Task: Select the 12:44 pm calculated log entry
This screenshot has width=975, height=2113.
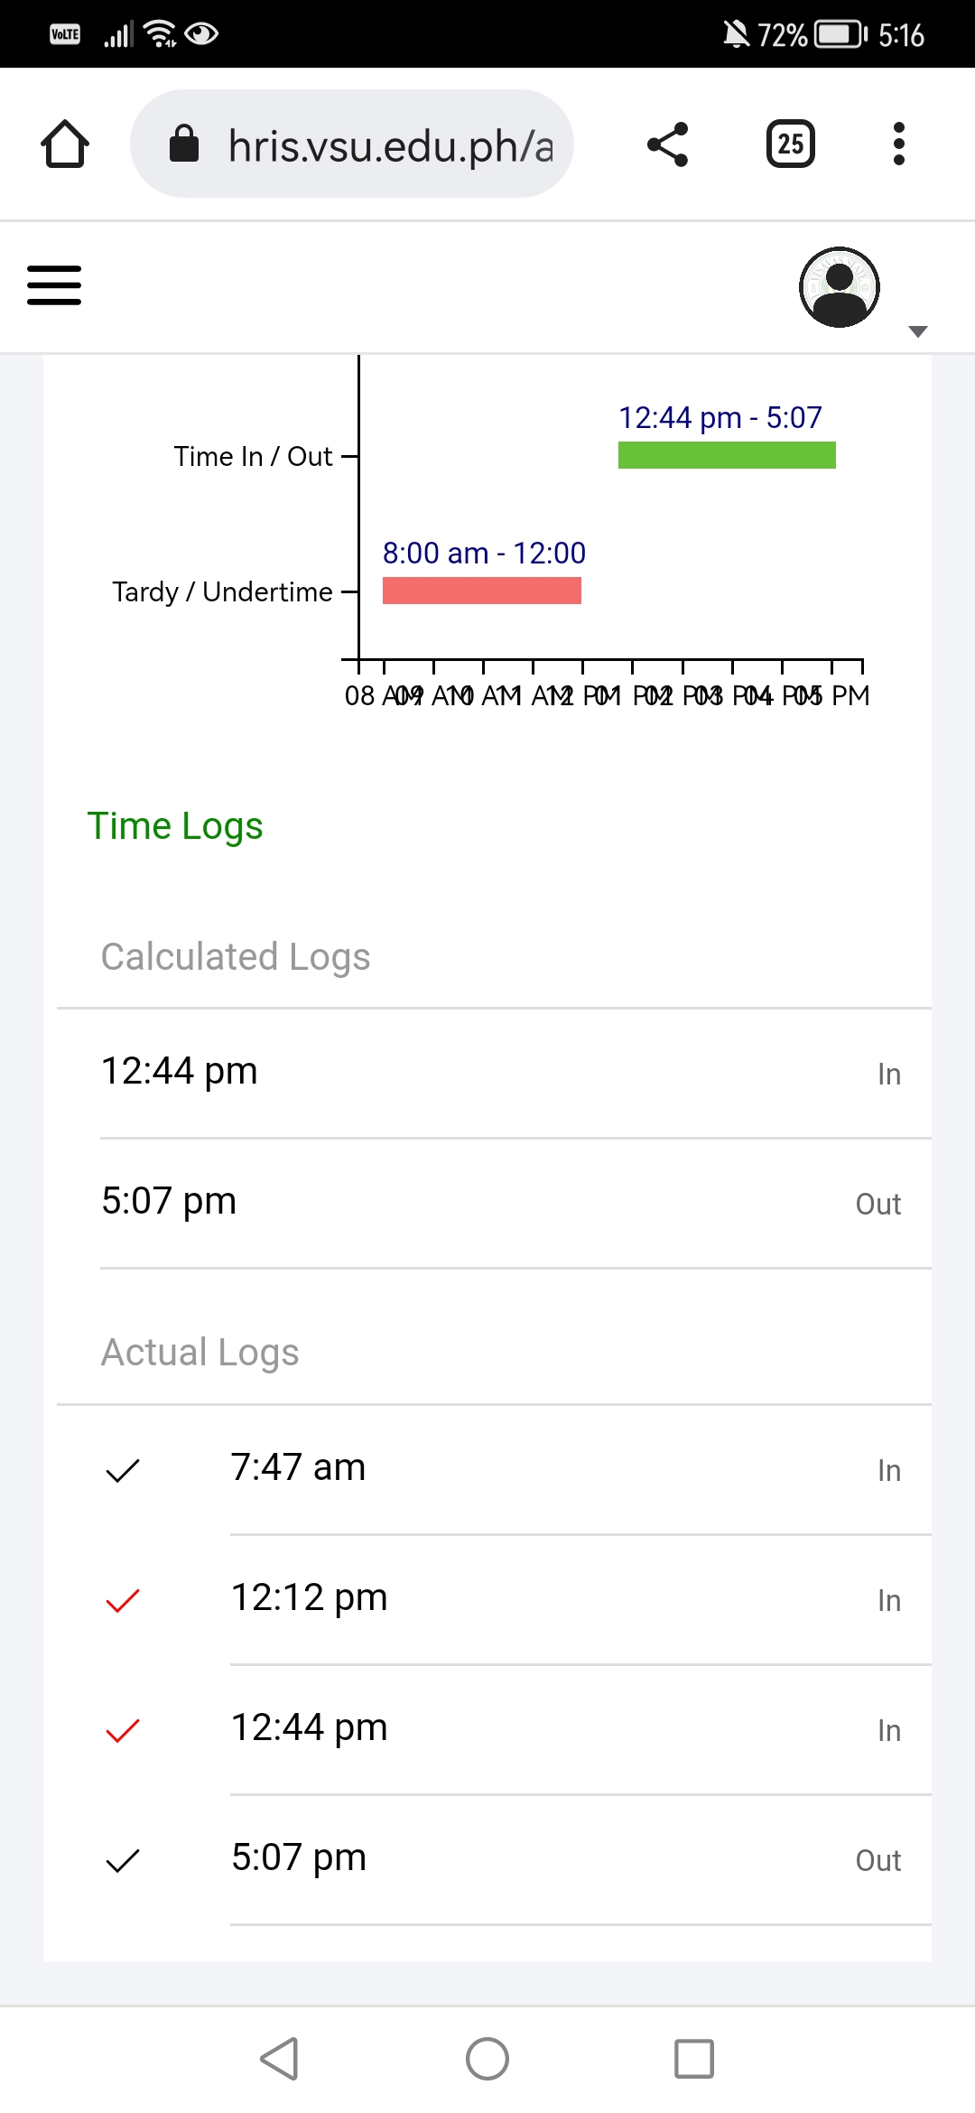Action: pos(497,1072)
